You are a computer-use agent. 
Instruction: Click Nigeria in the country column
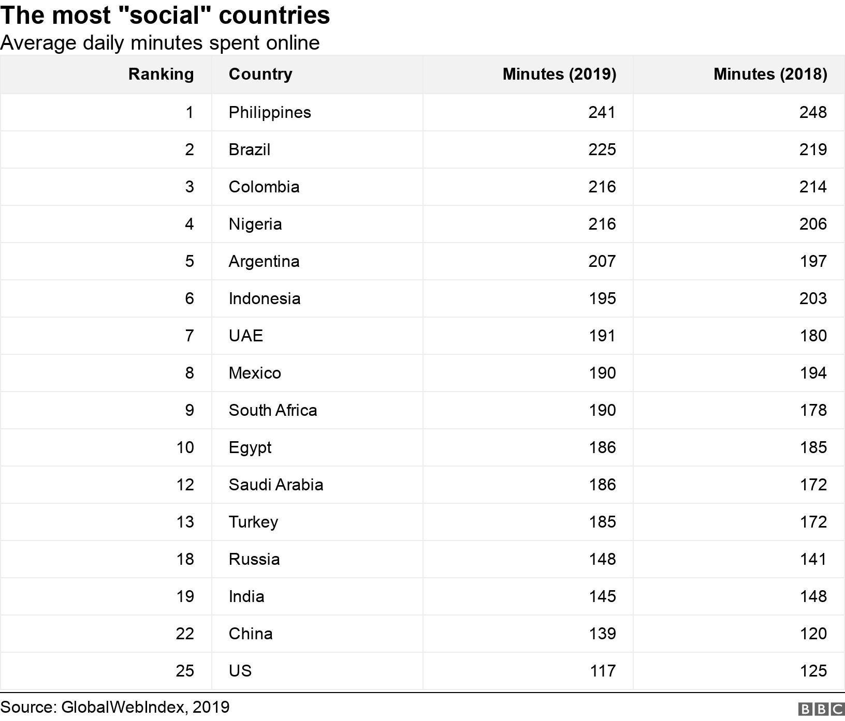click(255, 224)
